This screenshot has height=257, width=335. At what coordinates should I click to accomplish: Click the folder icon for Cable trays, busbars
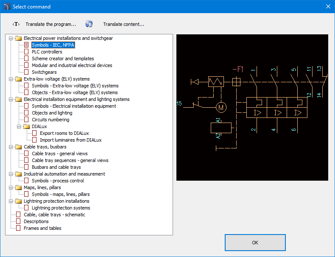point(18,147)
